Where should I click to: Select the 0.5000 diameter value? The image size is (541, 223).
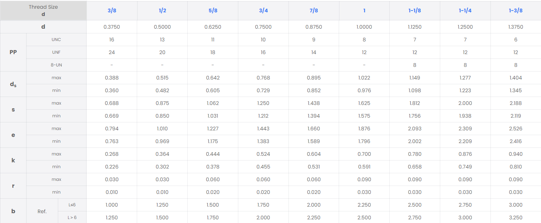point(162,27)
